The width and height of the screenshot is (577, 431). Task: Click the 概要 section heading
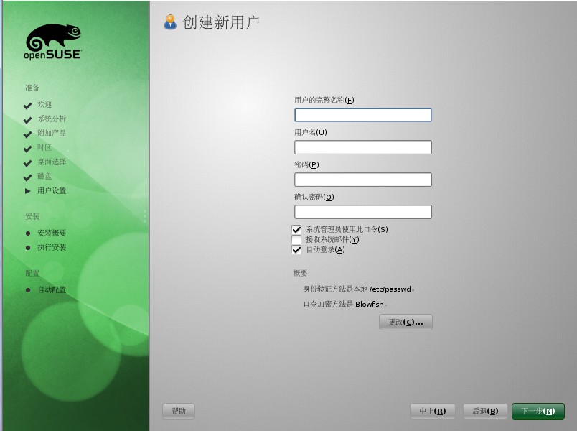click(300, 273)
